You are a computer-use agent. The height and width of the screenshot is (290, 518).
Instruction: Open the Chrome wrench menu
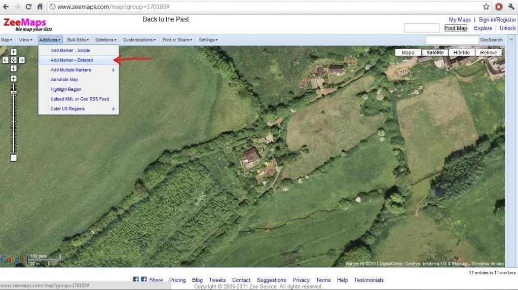(511, 7)
